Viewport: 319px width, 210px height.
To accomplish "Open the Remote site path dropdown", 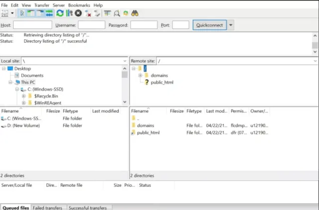I will [315, 61].
